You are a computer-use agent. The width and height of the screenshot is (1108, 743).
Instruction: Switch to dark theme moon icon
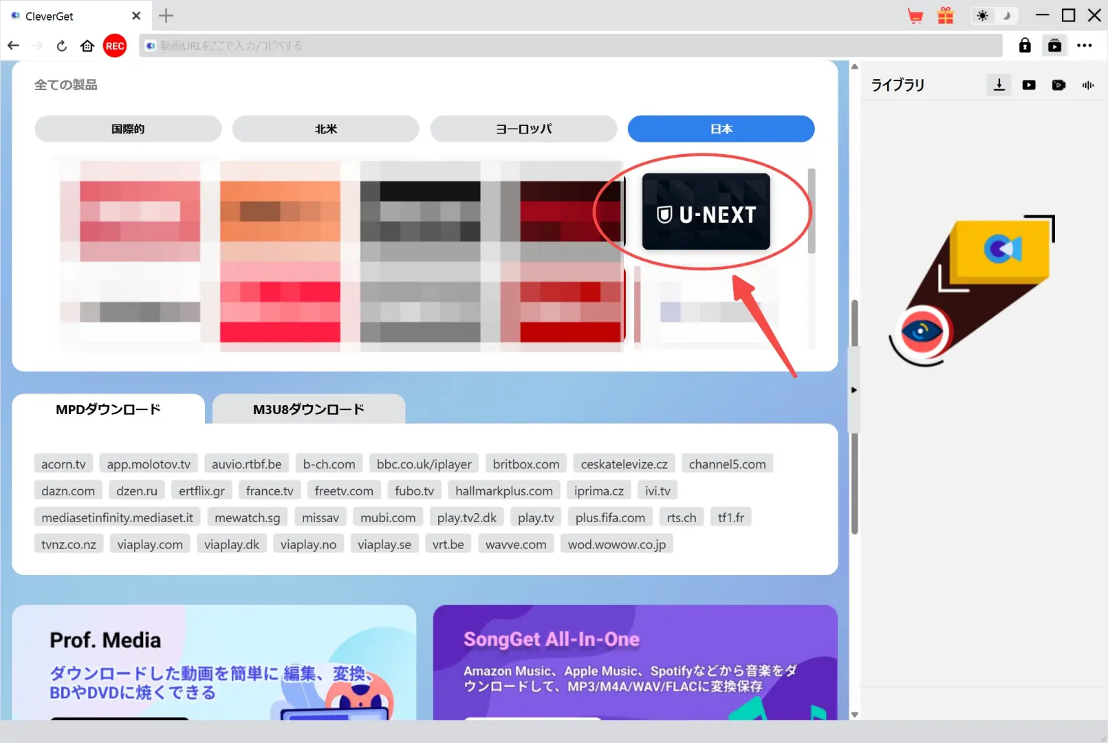click(x=1007, y=16)
